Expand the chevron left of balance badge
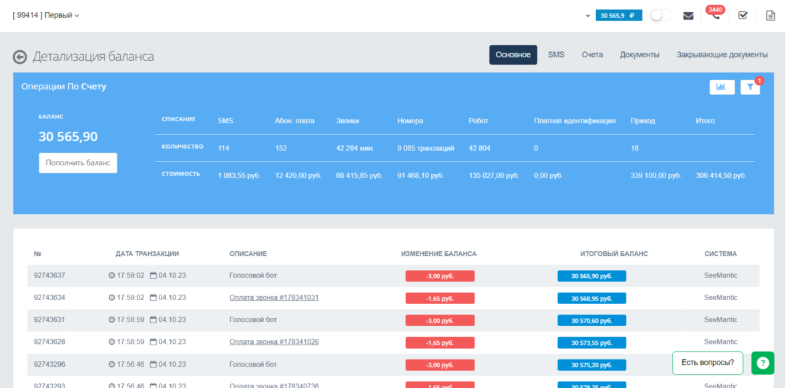This screenshot has width=785, height=388. pos(587,15)
